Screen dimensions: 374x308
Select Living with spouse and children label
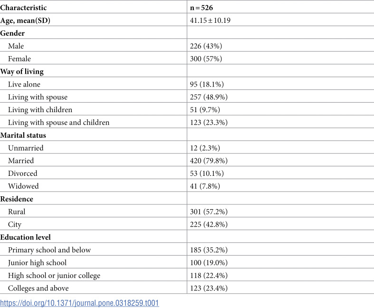tap(59, 123)
